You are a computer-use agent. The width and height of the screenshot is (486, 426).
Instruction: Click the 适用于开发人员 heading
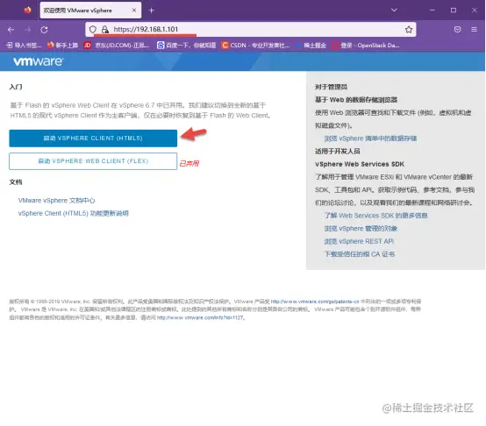pyautogui.click(x=337, y=151)
